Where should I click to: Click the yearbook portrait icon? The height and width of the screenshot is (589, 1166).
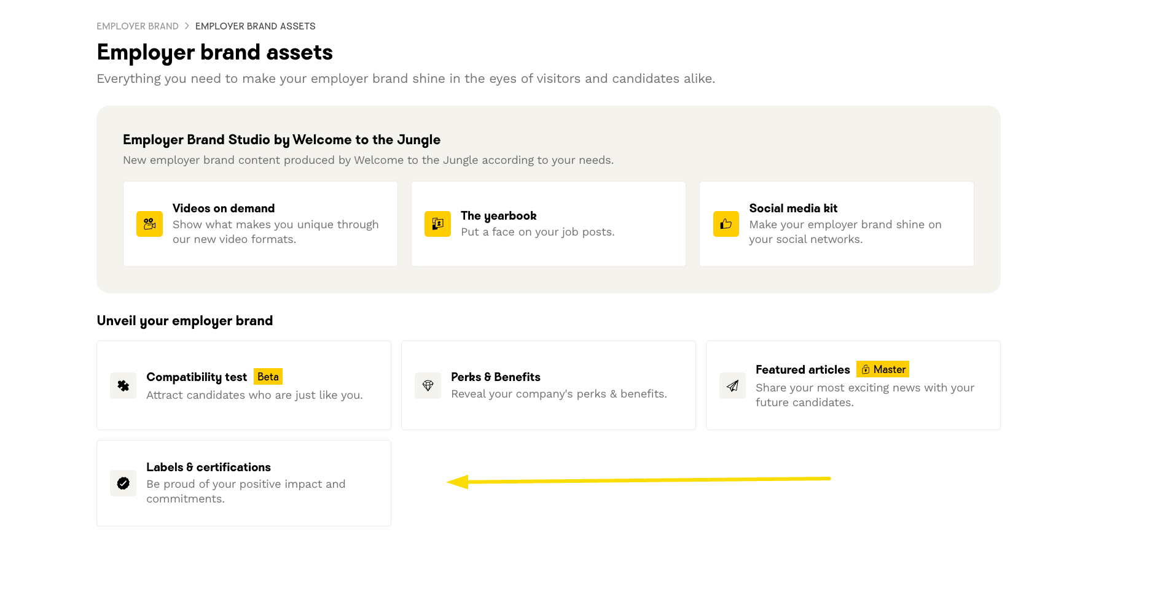(x=437, y=224)
